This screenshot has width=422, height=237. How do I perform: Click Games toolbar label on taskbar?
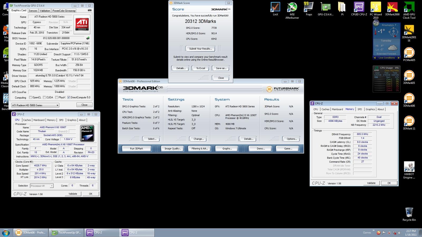coord(367,233)
